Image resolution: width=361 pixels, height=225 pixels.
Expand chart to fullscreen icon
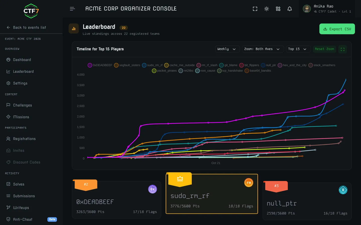[x=343, y=49]
